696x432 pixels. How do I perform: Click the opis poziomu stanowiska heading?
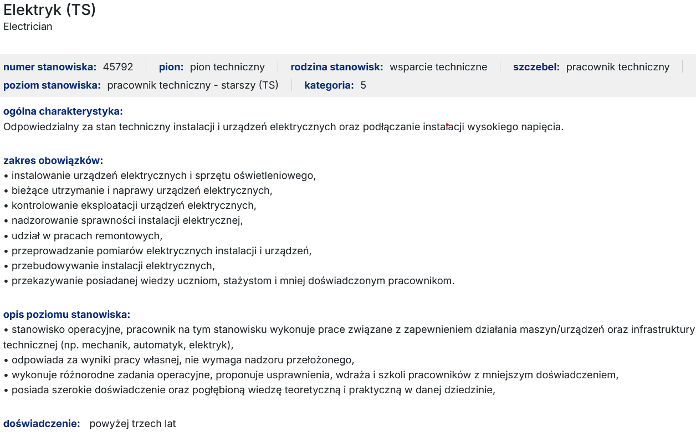[66, 315]
